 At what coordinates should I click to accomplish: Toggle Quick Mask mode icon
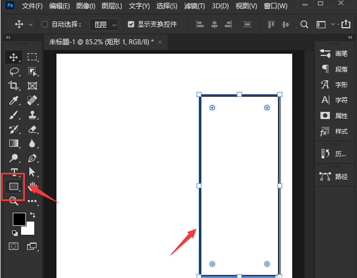(13, 246)
